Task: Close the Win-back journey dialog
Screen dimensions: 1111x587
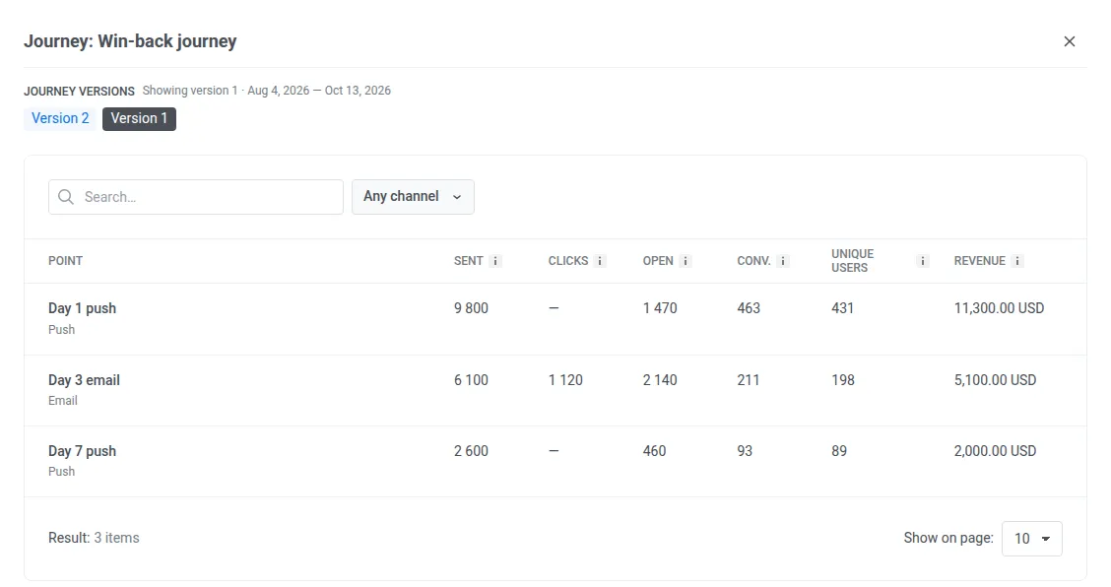Action: [1070, 41]
